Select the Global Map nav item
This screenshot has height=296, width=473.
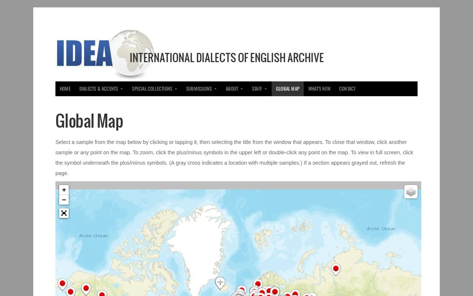[x=287, y=89]
